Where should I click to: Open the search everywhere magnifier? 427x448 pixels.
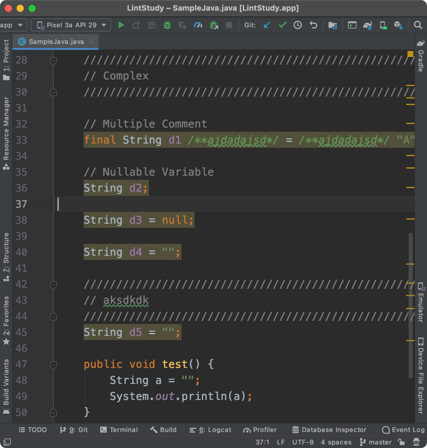(418, 25)
